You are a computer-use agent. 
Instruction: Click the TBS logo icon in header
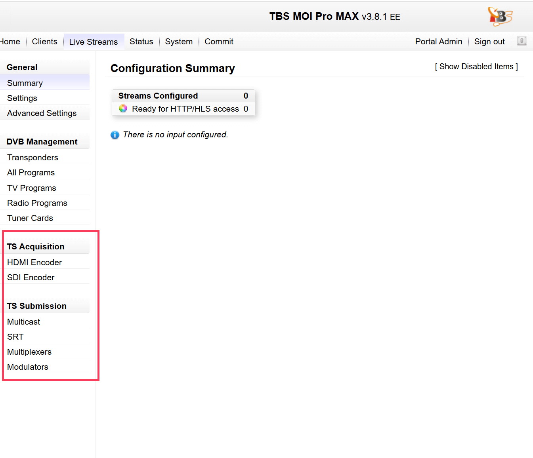pyautogui.click(x=500, y=17)
